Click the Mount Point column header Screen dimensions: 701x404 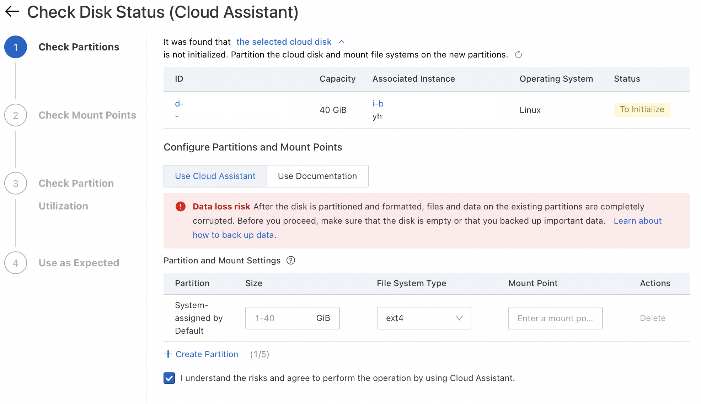533,283
